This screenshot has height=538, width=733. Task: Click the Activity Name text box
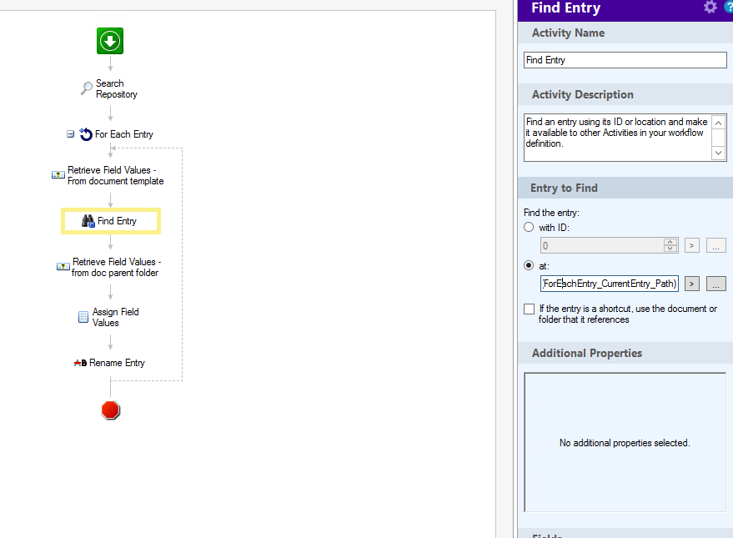(x=625, y=60)
